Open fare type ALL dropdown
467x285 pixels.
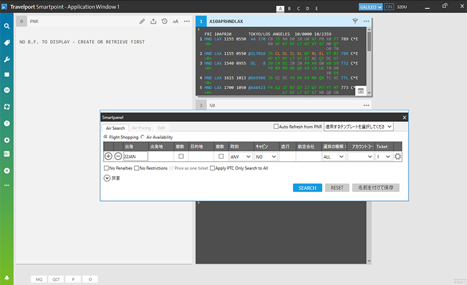[333, 156]
